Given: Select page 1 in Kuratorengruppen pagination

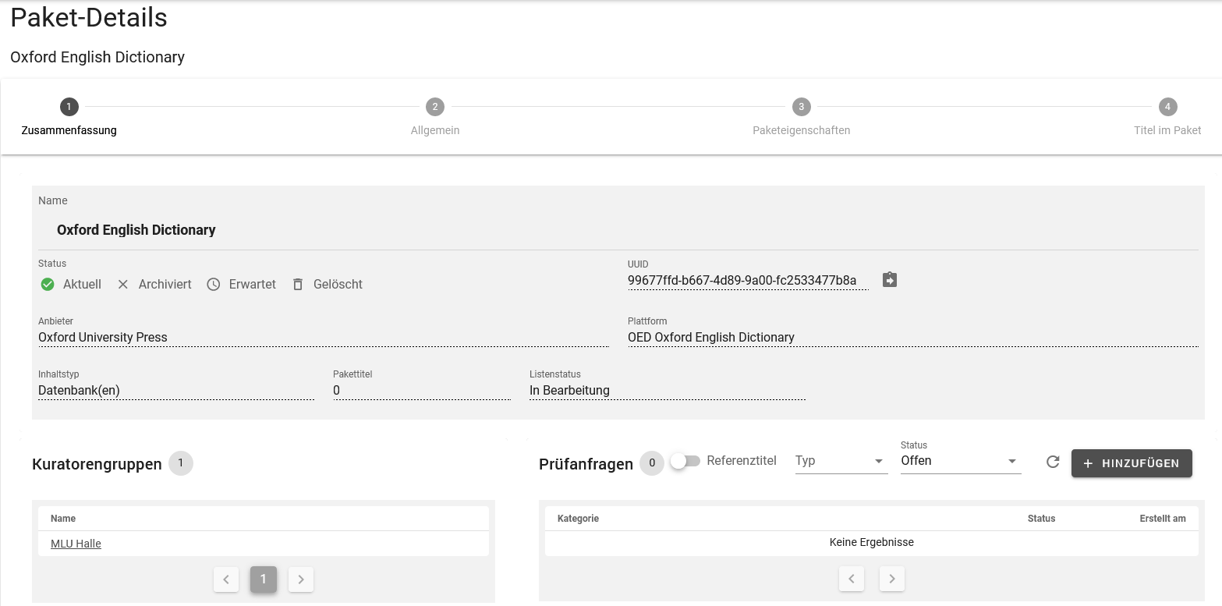Looking at the screenshot, I should point(264,579).
